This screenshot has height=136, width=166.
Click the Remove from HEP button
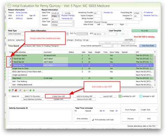[x=84, y=99]
